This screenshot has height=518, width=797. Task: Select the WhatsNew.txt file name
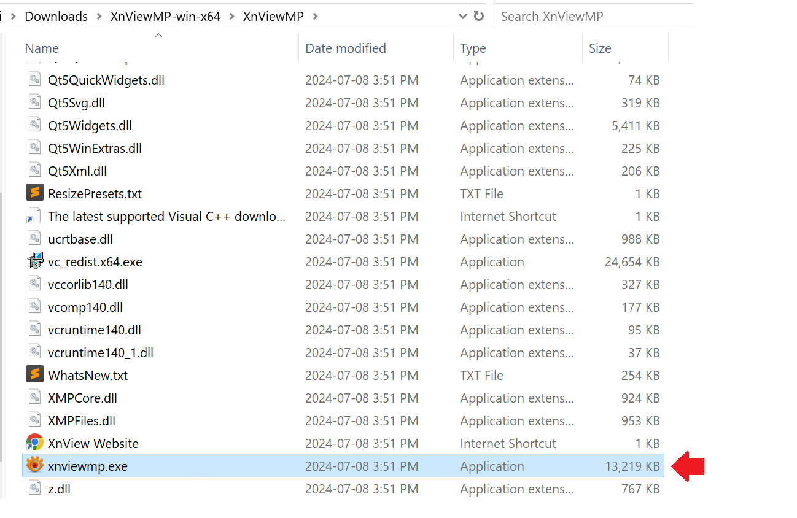(88, 376)
